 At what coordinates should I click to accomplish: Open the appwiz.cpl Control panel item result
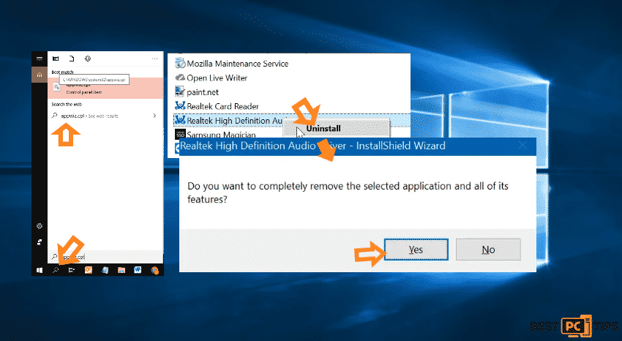[105, 88]
